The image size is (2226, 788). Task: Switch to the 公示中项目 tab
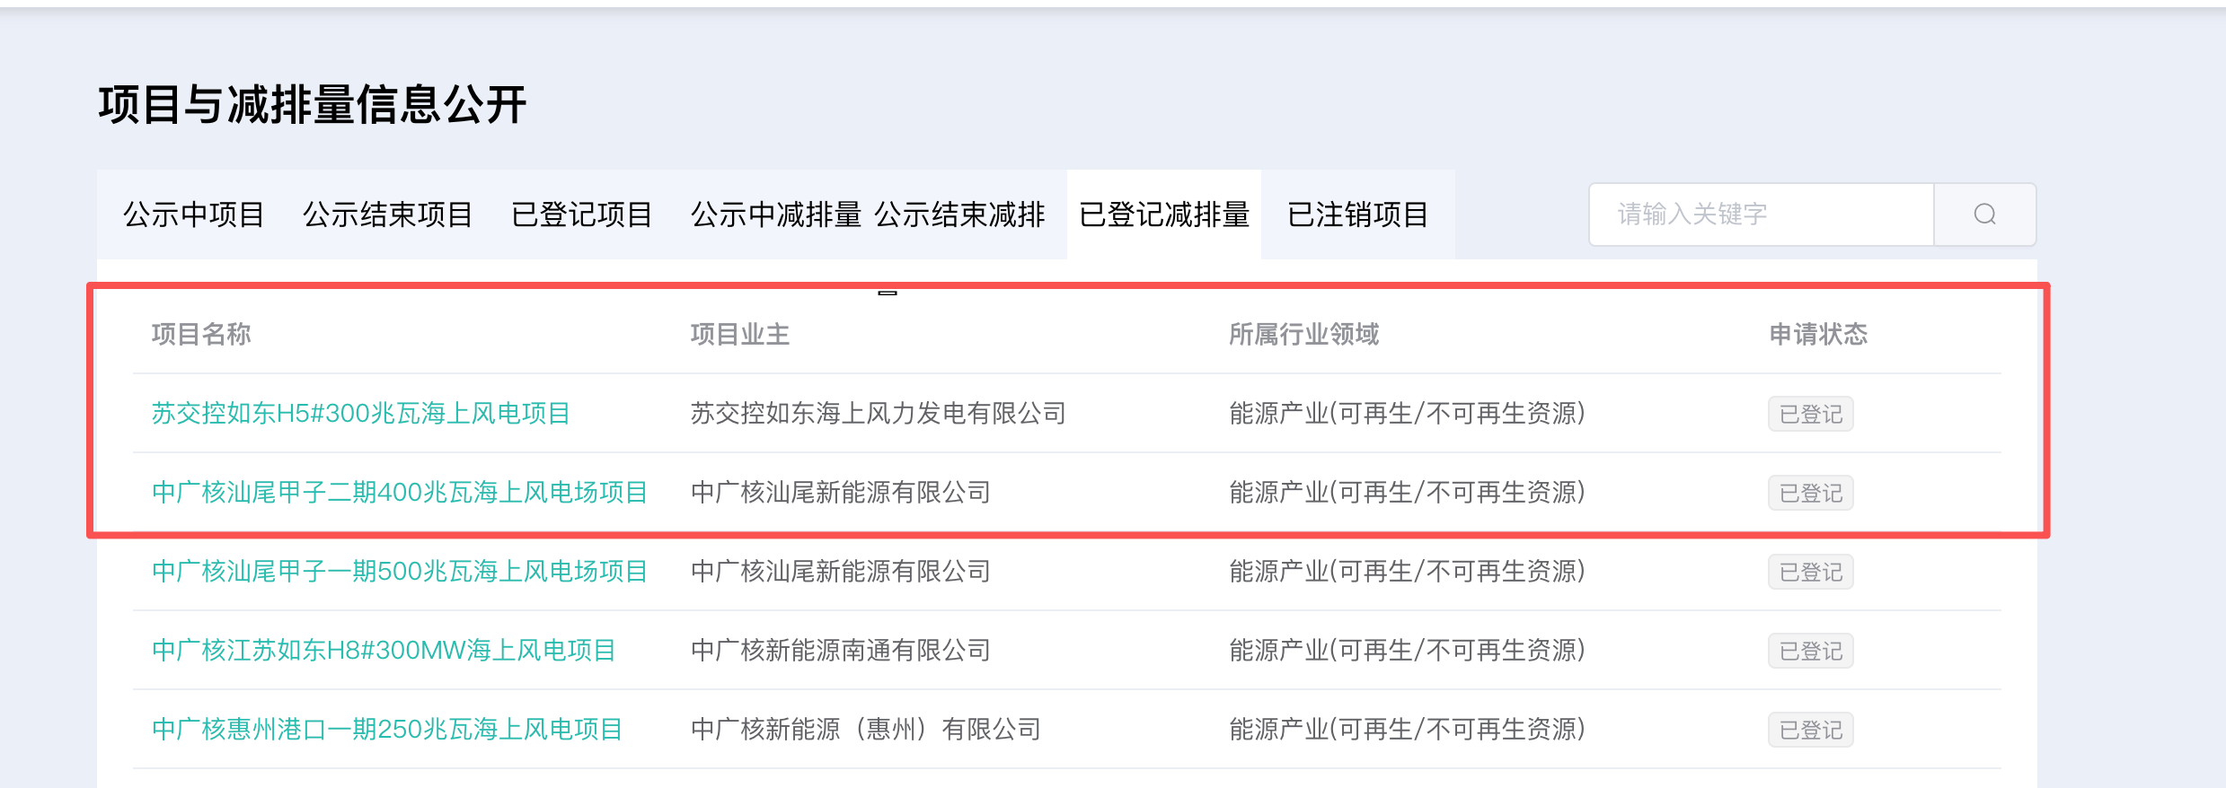(x=194, y=215)
